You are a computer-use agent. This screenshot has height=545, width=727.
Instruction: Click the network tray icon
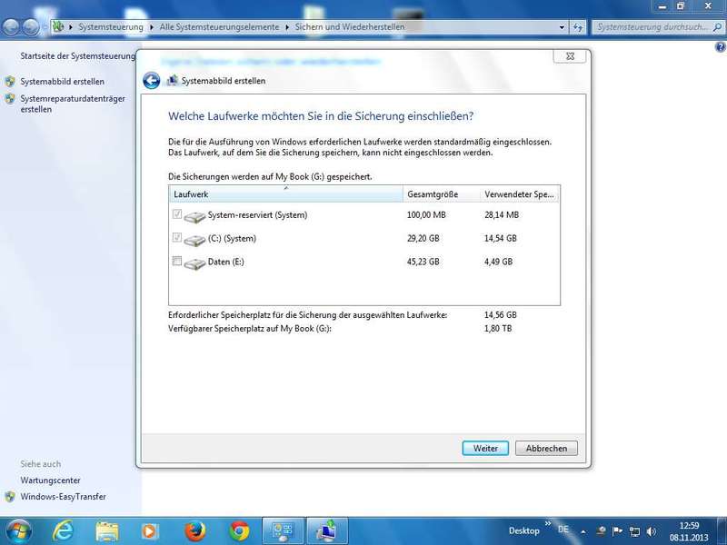tap(634, 531)
